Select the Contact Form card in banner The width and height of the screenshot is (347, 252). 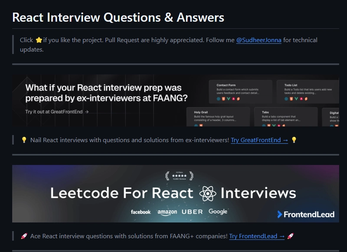(241, 92)
